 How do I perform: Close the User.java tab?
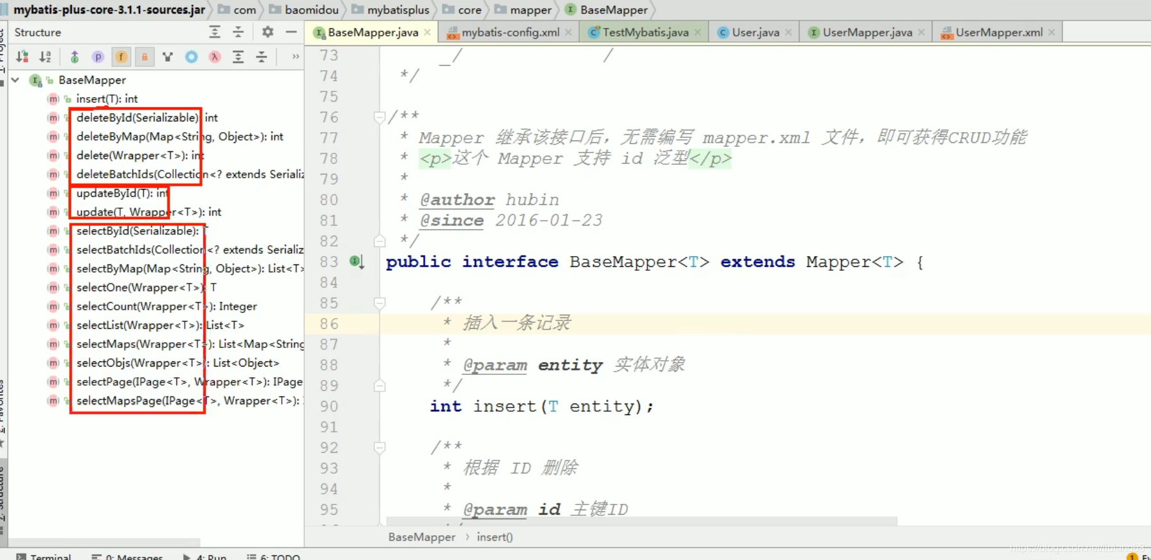tap(788, 33)
